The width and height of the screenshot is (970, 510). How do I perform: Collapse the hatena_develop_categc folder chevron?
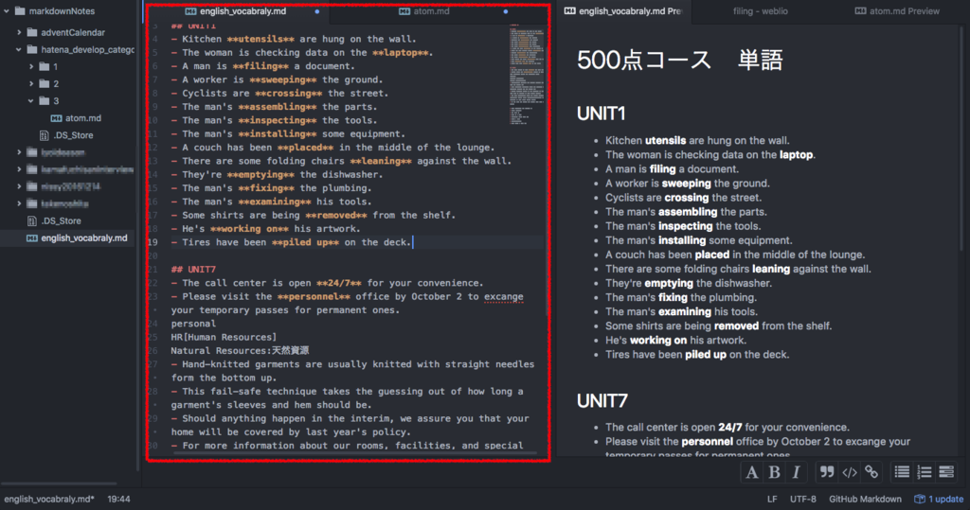19,49
